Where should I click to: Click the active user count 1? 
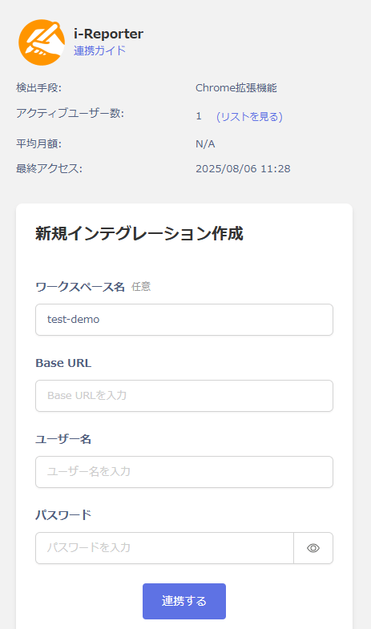point(199,116)
